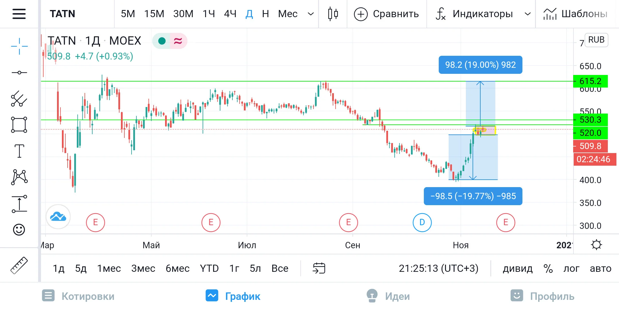Screen dimensions: 619x309
Task: Select the horizontal line drawing tool
Action: pyautogui.click(x=19, y=72)
